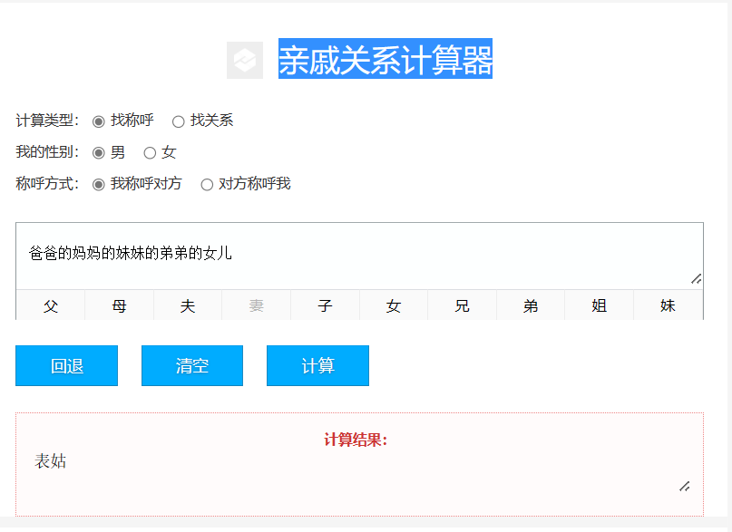The width and height of the screenshot is (732, 532).
Task: Select 女 as my gender
Action: 150,152
